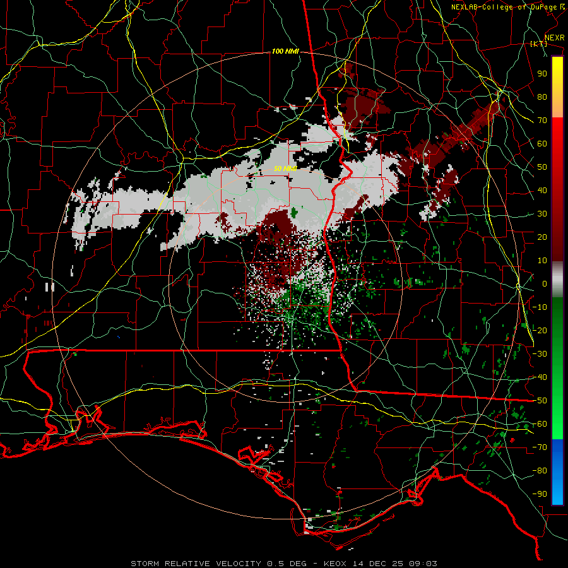The image size is (568, 568).
Task: Click the positive 60 scale label
Action: click(x=542, y=143)
